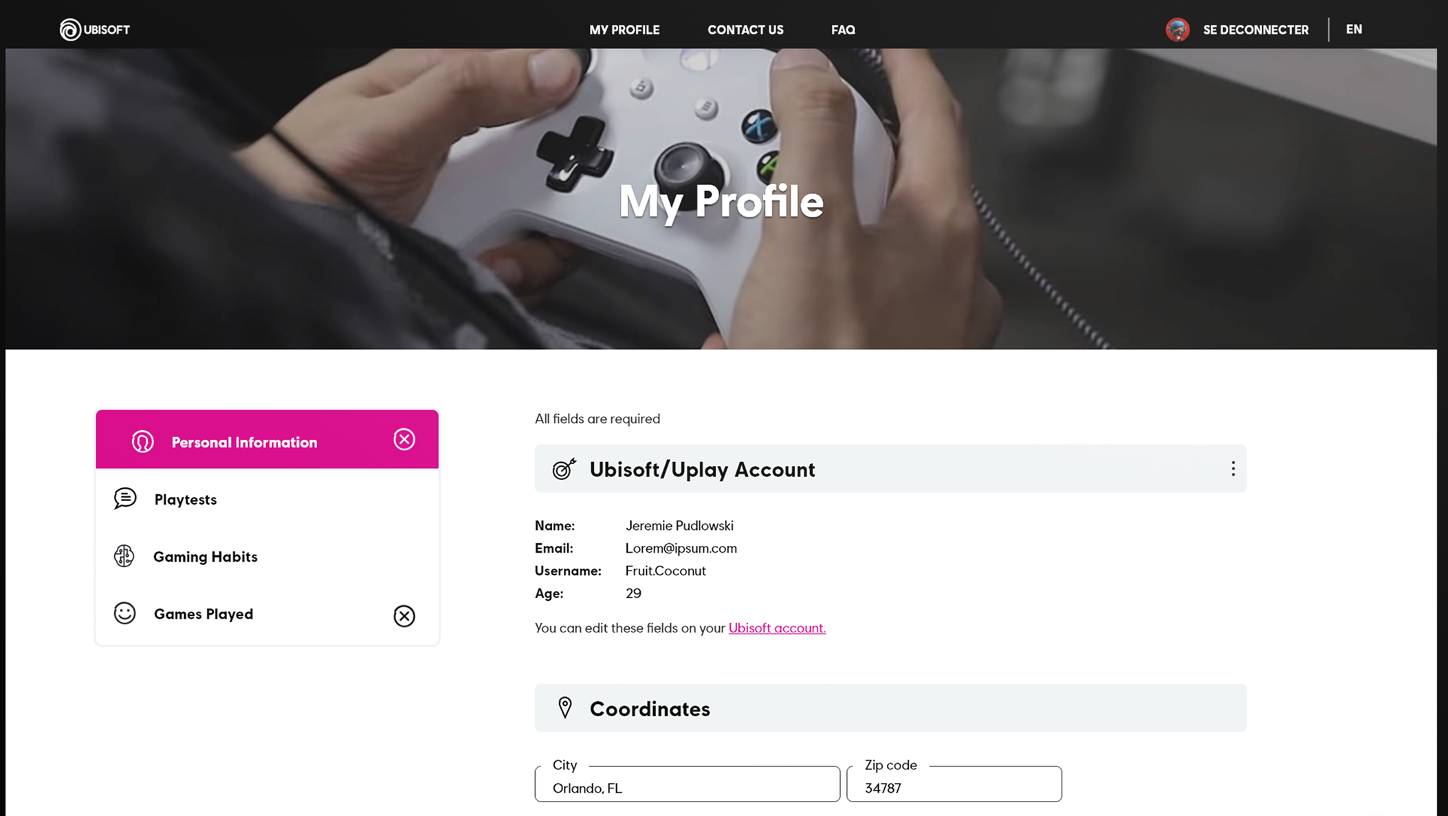The height and width of the screenshot is (816, 1448).
Task: Open the FAQ navigation item
Action: (843, 30)
